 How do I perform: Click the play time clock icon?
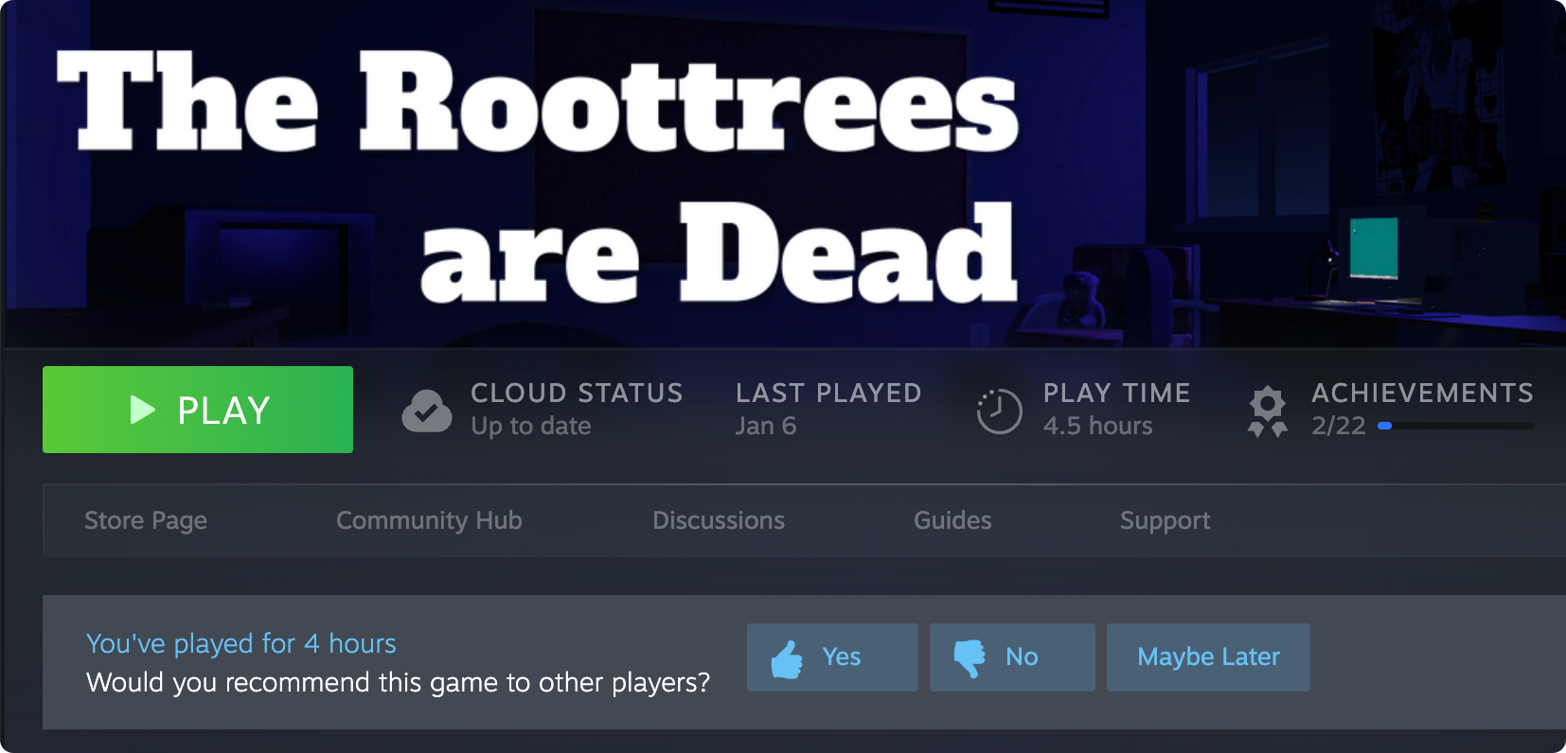coord(999,412)
